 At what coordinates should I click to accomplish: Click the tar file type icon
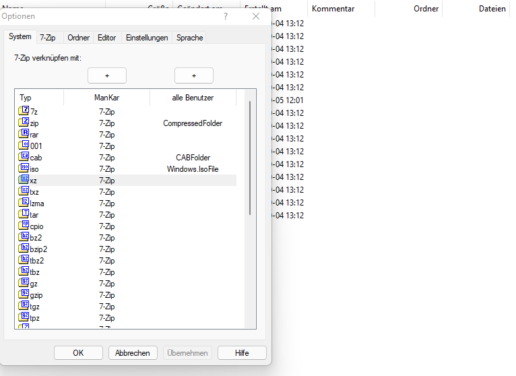pyautogui.click(x=24, y=214)
